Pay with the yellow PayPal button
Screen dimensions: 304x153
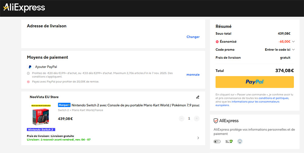point(254,82)
